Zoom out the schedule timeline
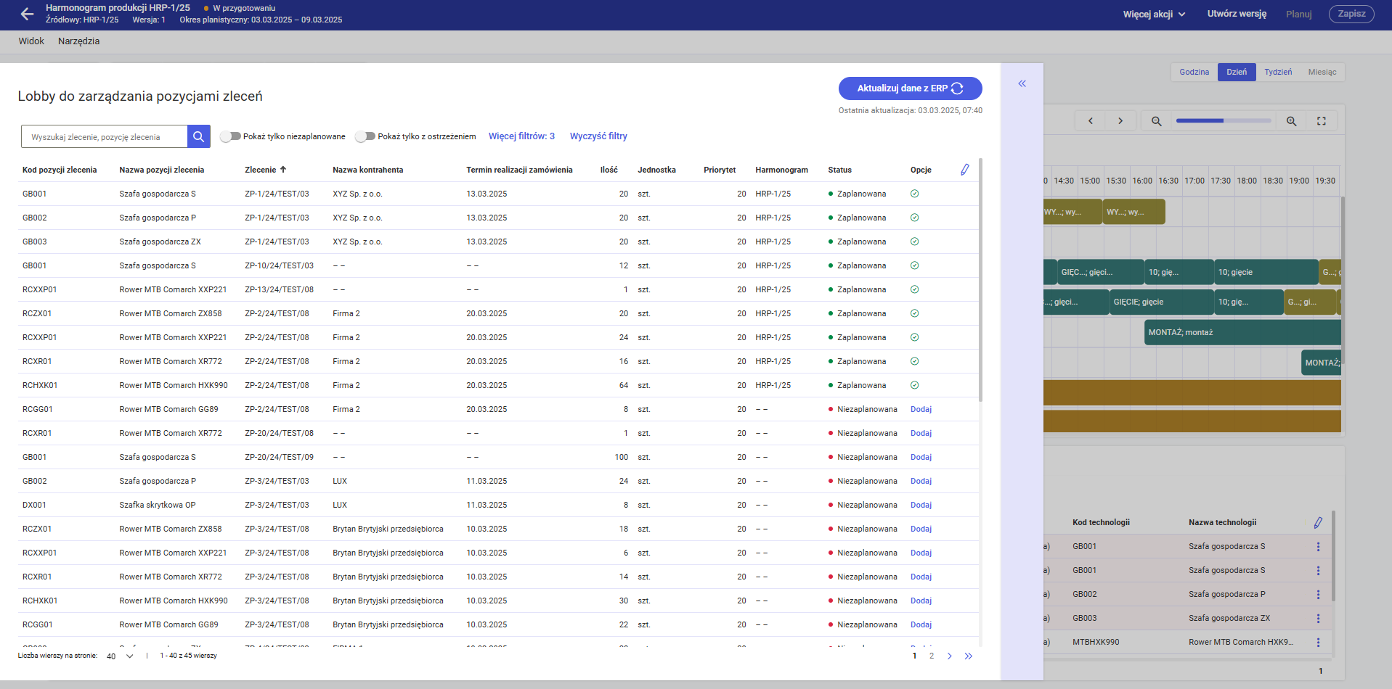Viewport: 1392px width, 689px height. 1156,121
